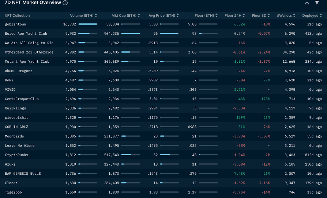Sort by #Wallets column arrows

point(294,15)
